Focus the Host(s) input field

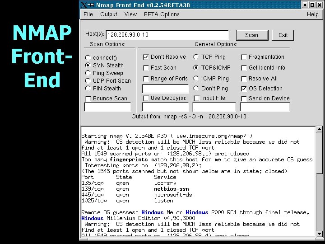(167, 35)
